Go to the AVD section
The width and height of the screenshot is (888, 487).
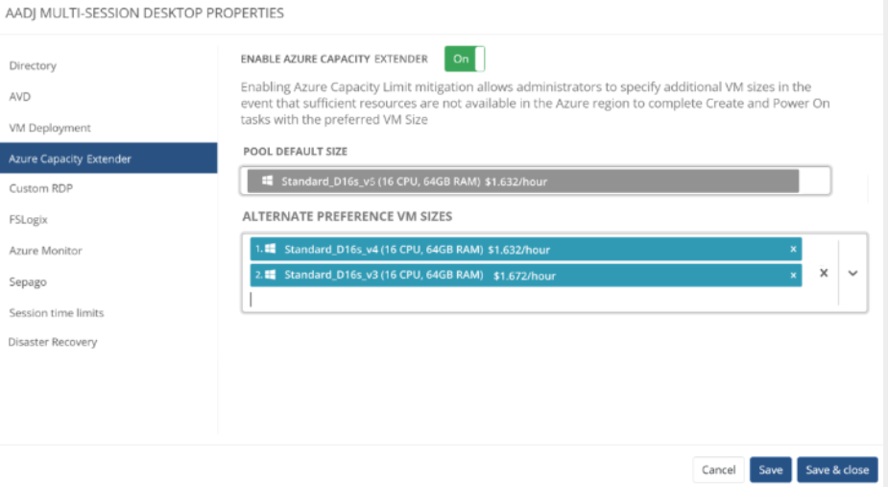tap(20, 97)
